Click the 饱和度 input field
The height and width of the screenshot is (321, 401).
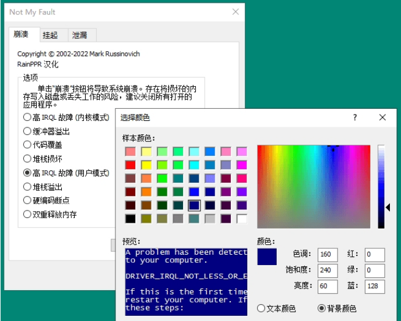[328, 270]
